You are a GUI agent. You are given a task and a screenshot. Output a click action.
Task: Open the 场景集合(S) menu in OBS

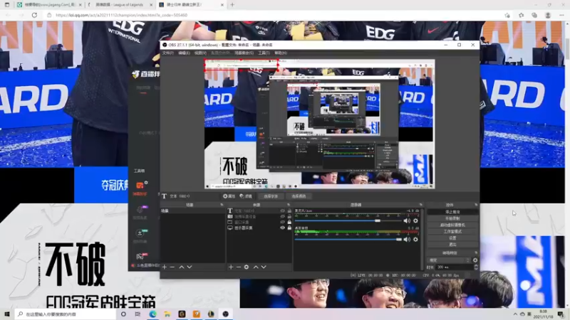click(244, 53)
